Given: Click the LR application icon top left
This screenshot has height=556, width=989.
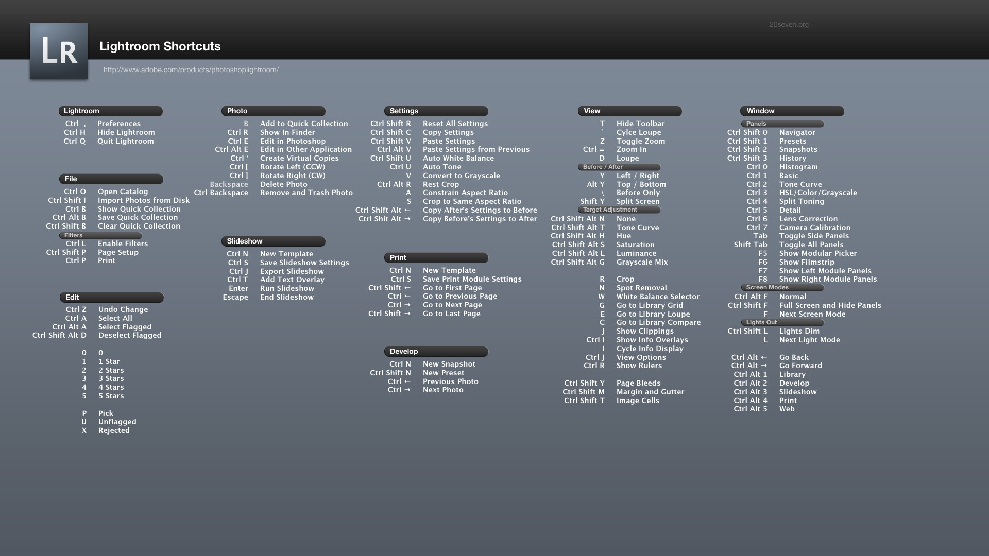Looking at the screenshot, I should pos(58,51).
